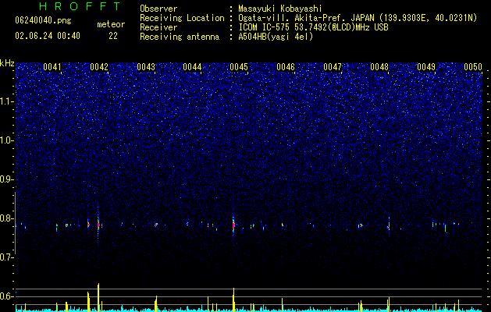Screen dimensions: 491x312
Task: Click the 0.9 kHz axis label
Action: click(6, 179)
